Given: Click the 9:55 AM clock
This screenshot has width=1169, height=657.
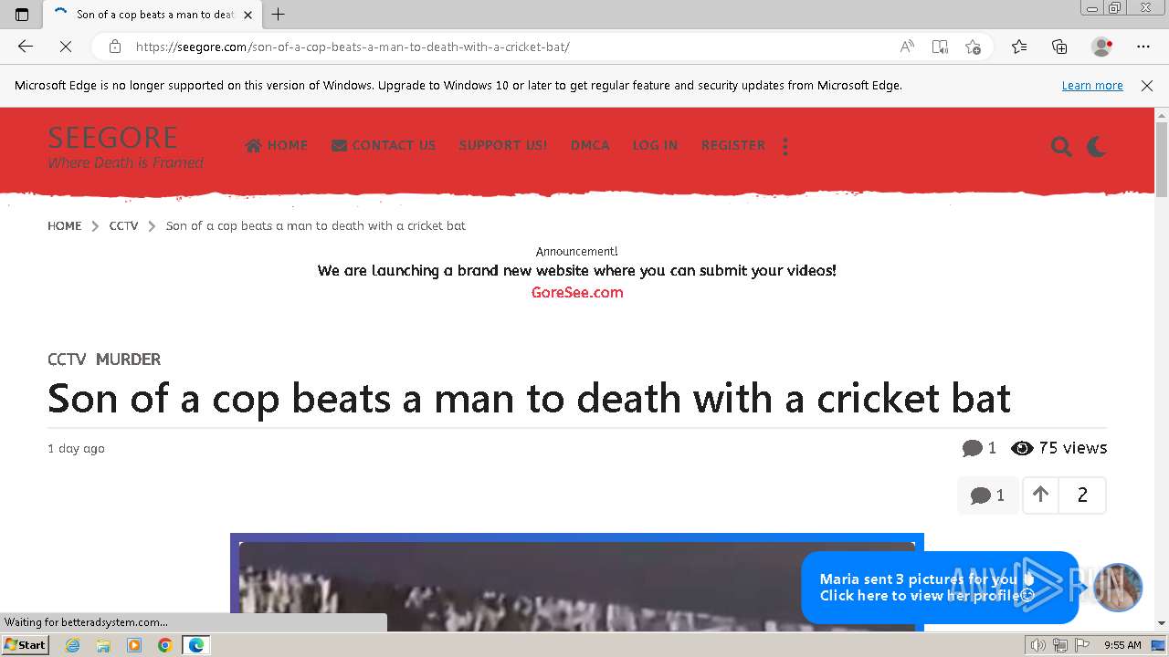Looking at the screenshot, I should [1122, 645].
